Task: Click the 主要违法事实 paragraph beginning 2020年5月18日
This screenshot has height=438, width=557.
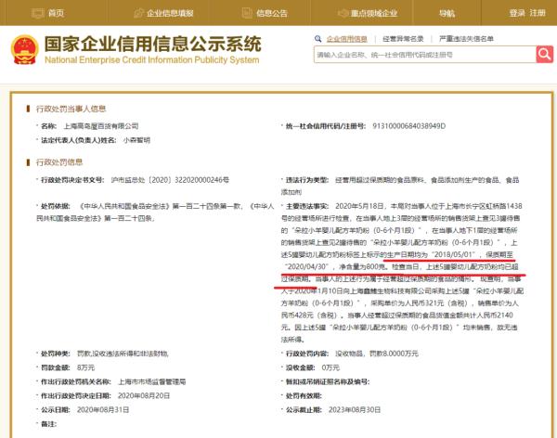Action: 402,273
